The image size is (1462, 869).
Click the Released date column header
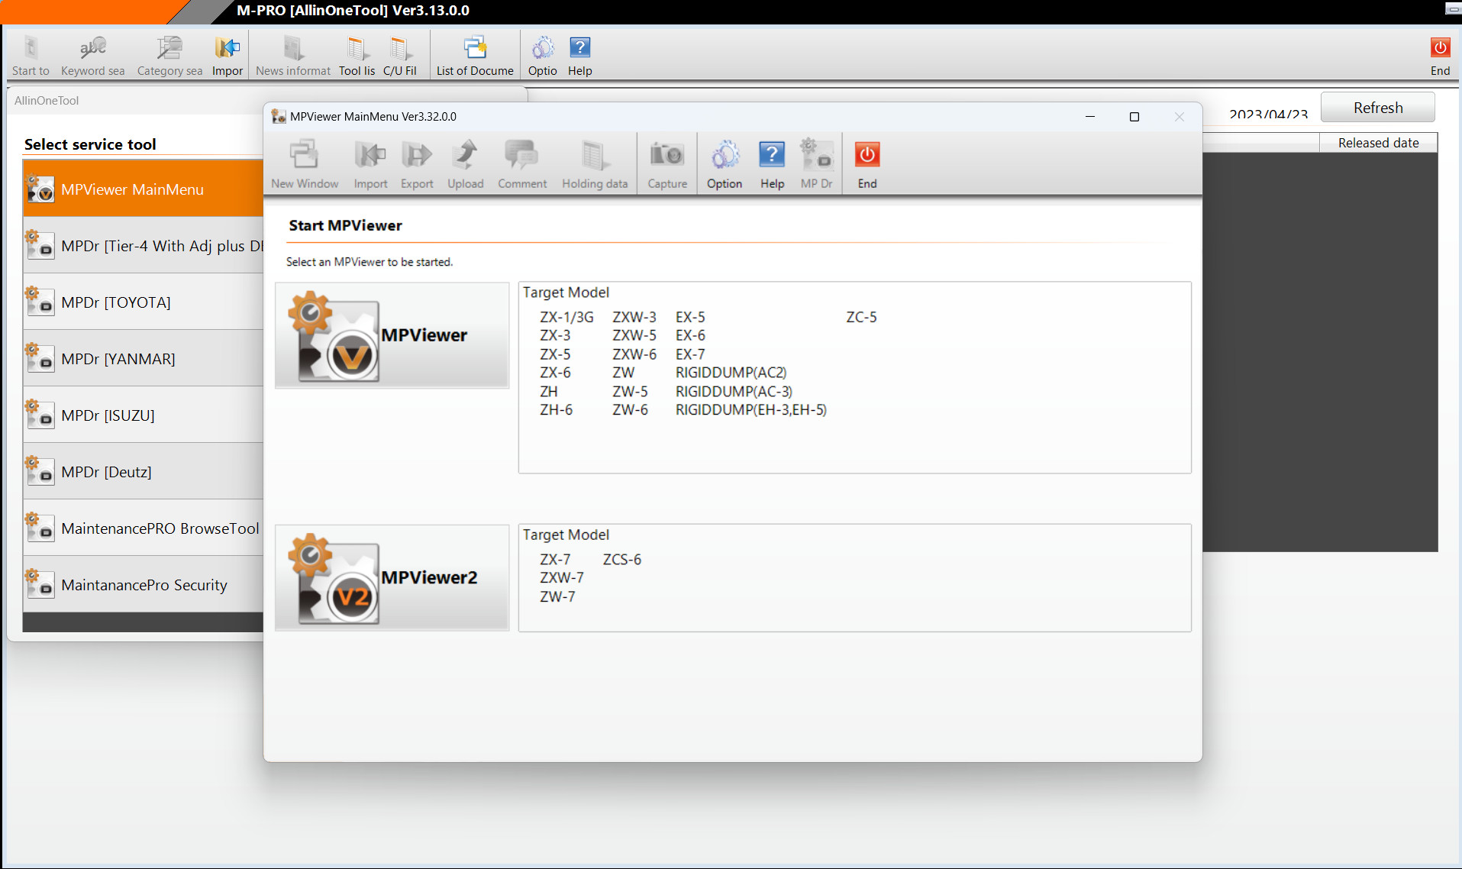1378,143
